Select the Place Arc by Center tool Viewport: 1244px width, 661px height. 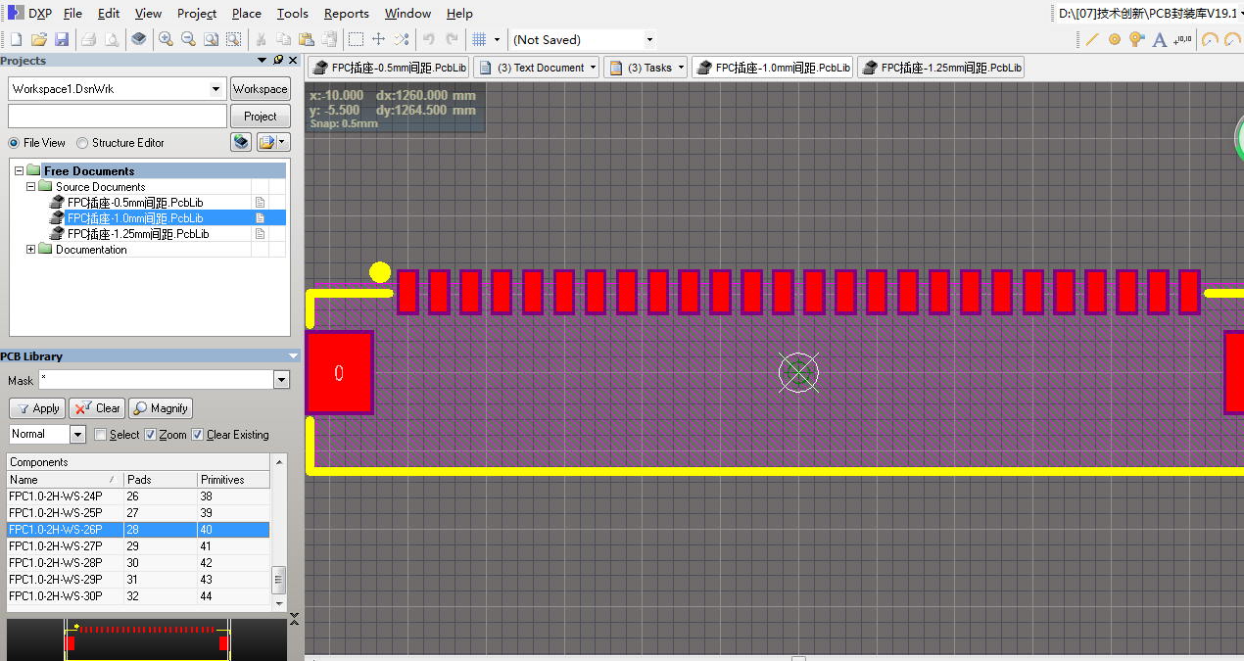(x=1210, y=39)
